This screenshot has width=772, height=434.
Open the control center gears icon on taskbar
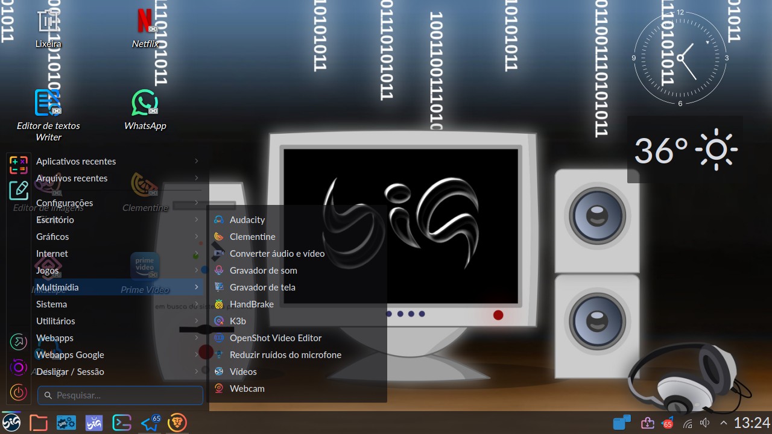pyautogui.click(x=66, y=423)
